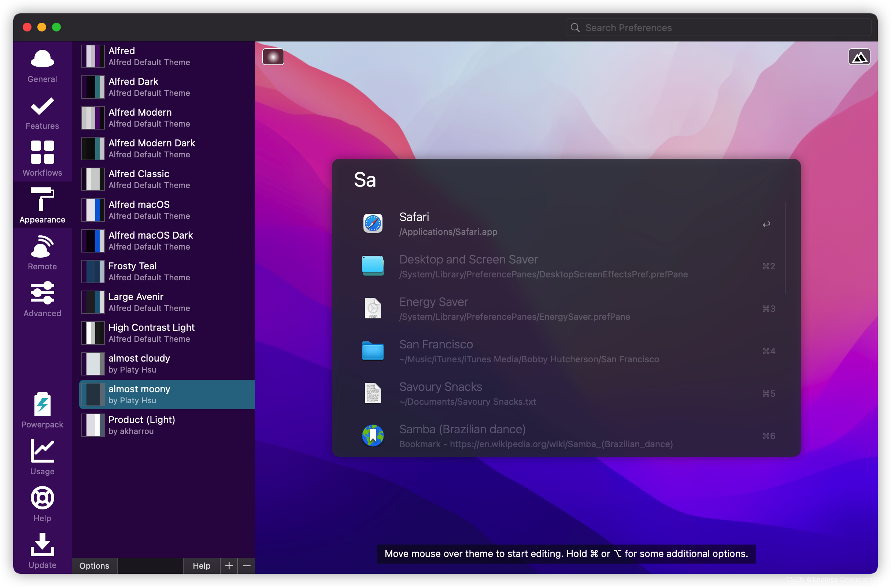
Task: Toggle the preview blur effect button
Action: tap(273, 57)
